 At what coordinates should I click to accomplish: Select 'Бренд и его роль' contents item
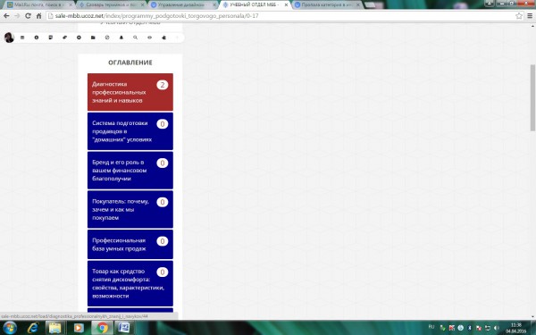[x=130, y=171]
